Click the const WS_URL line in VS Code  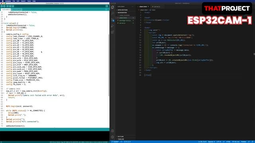coord(172,37)
